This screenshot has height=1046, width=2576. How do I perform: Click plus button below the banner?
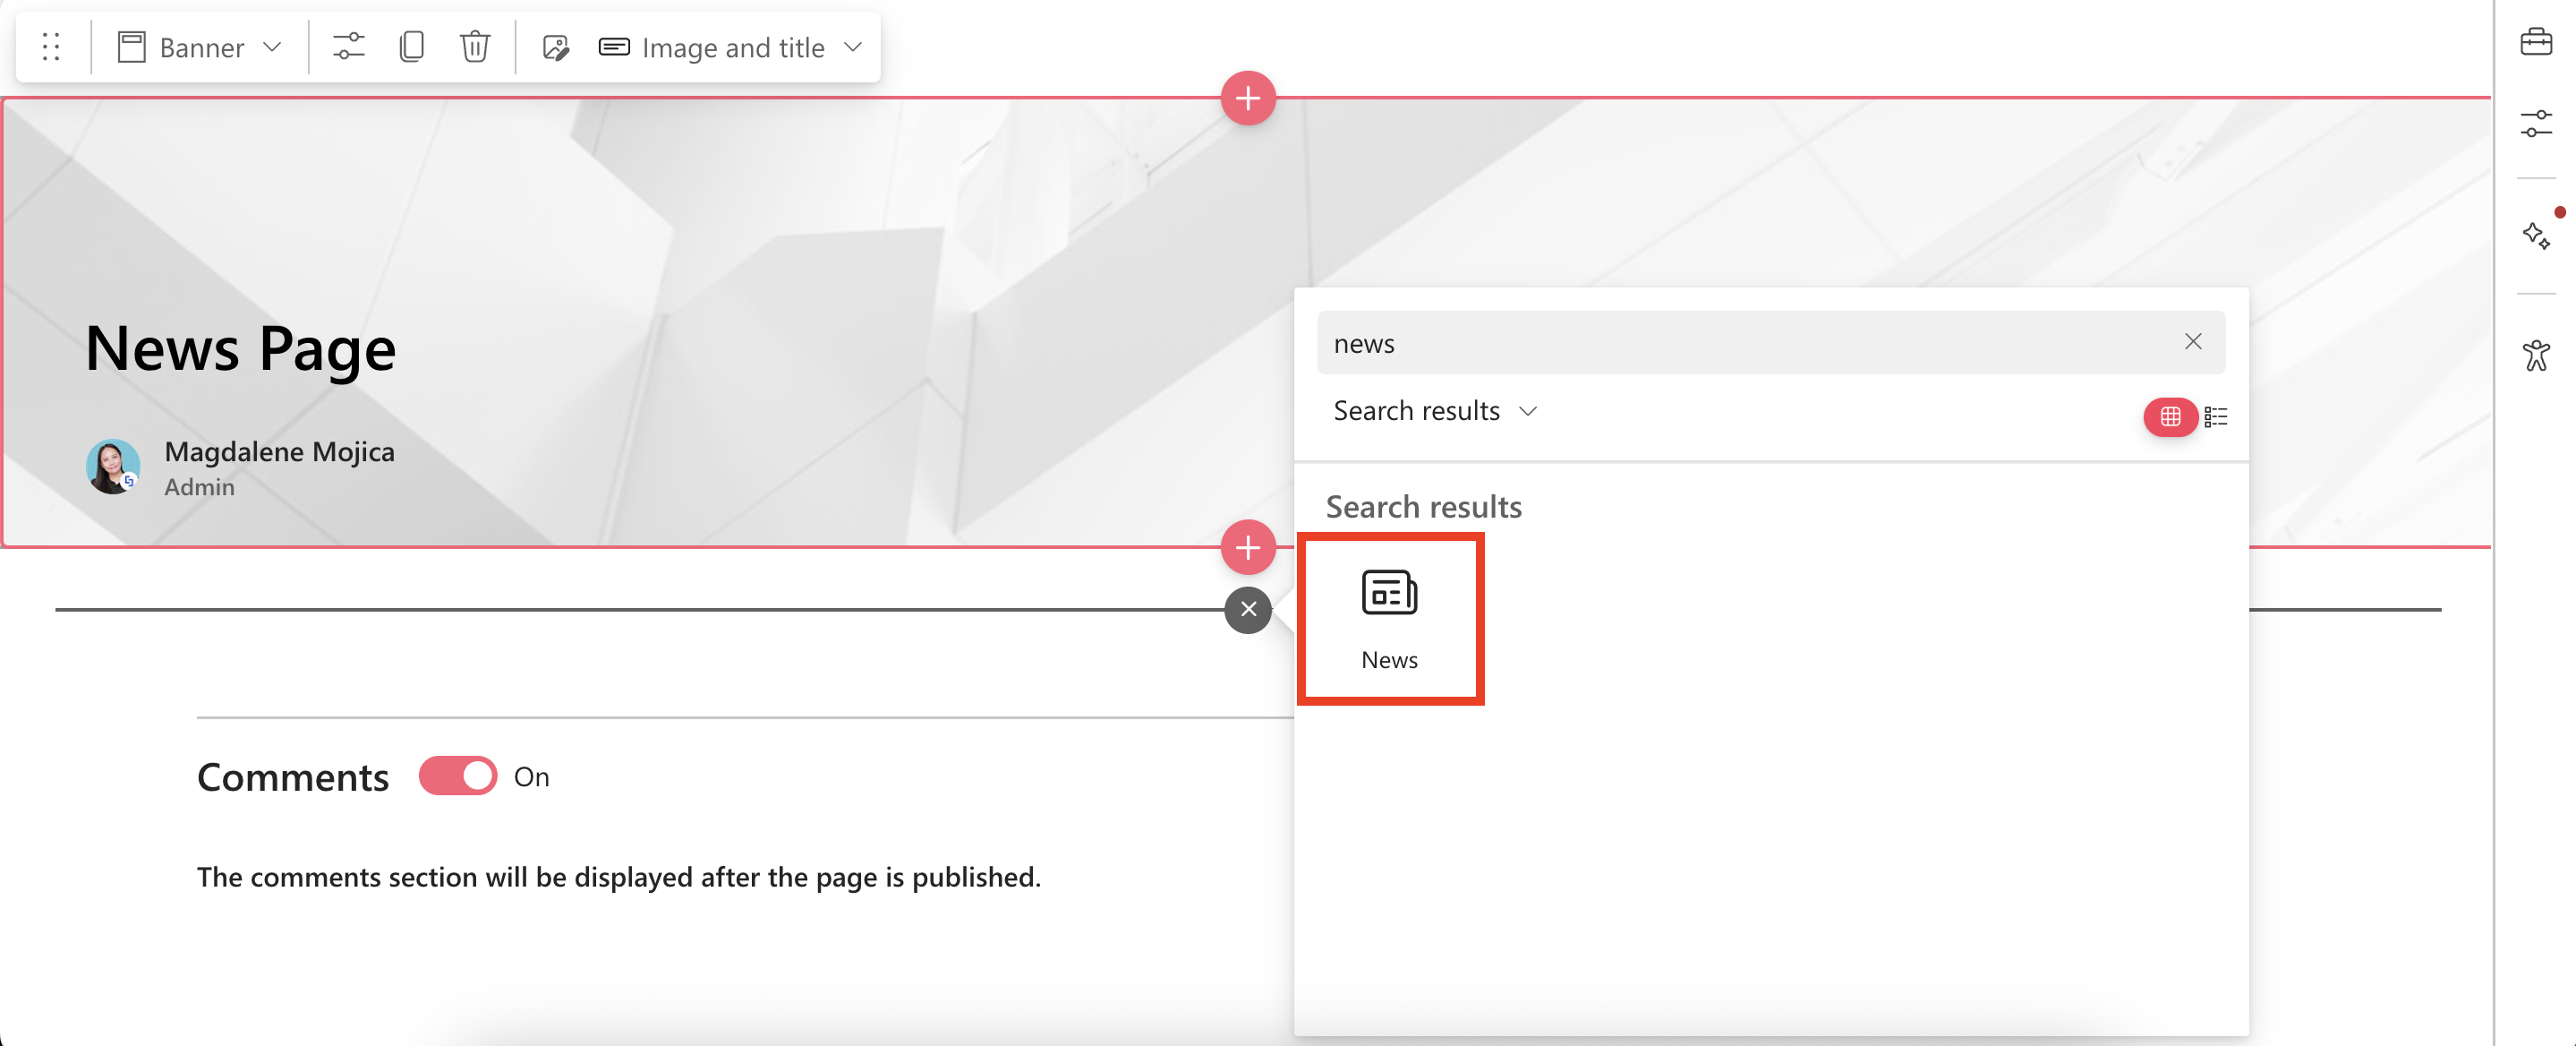(x=1247, y=546)
